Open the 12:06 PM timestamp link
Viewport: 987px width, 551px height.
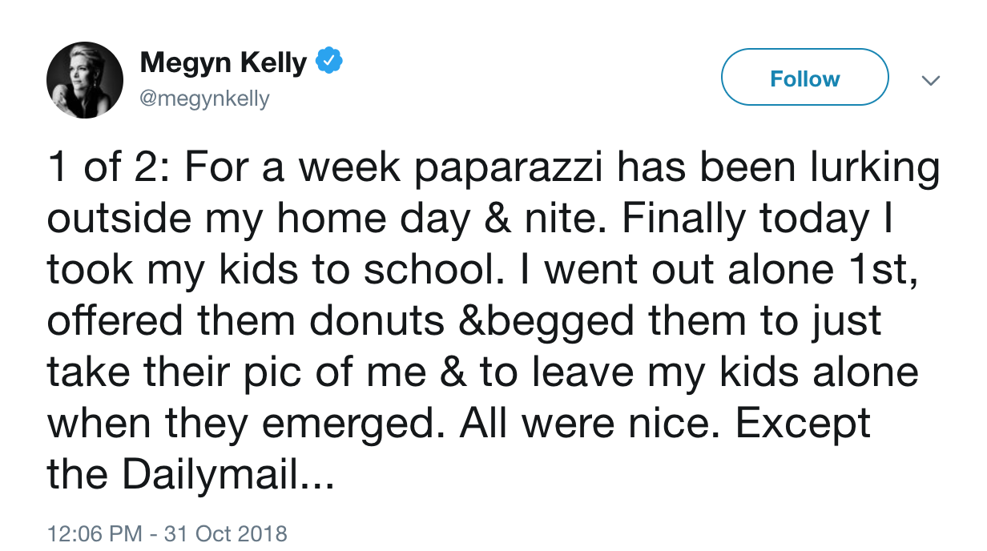94,533
